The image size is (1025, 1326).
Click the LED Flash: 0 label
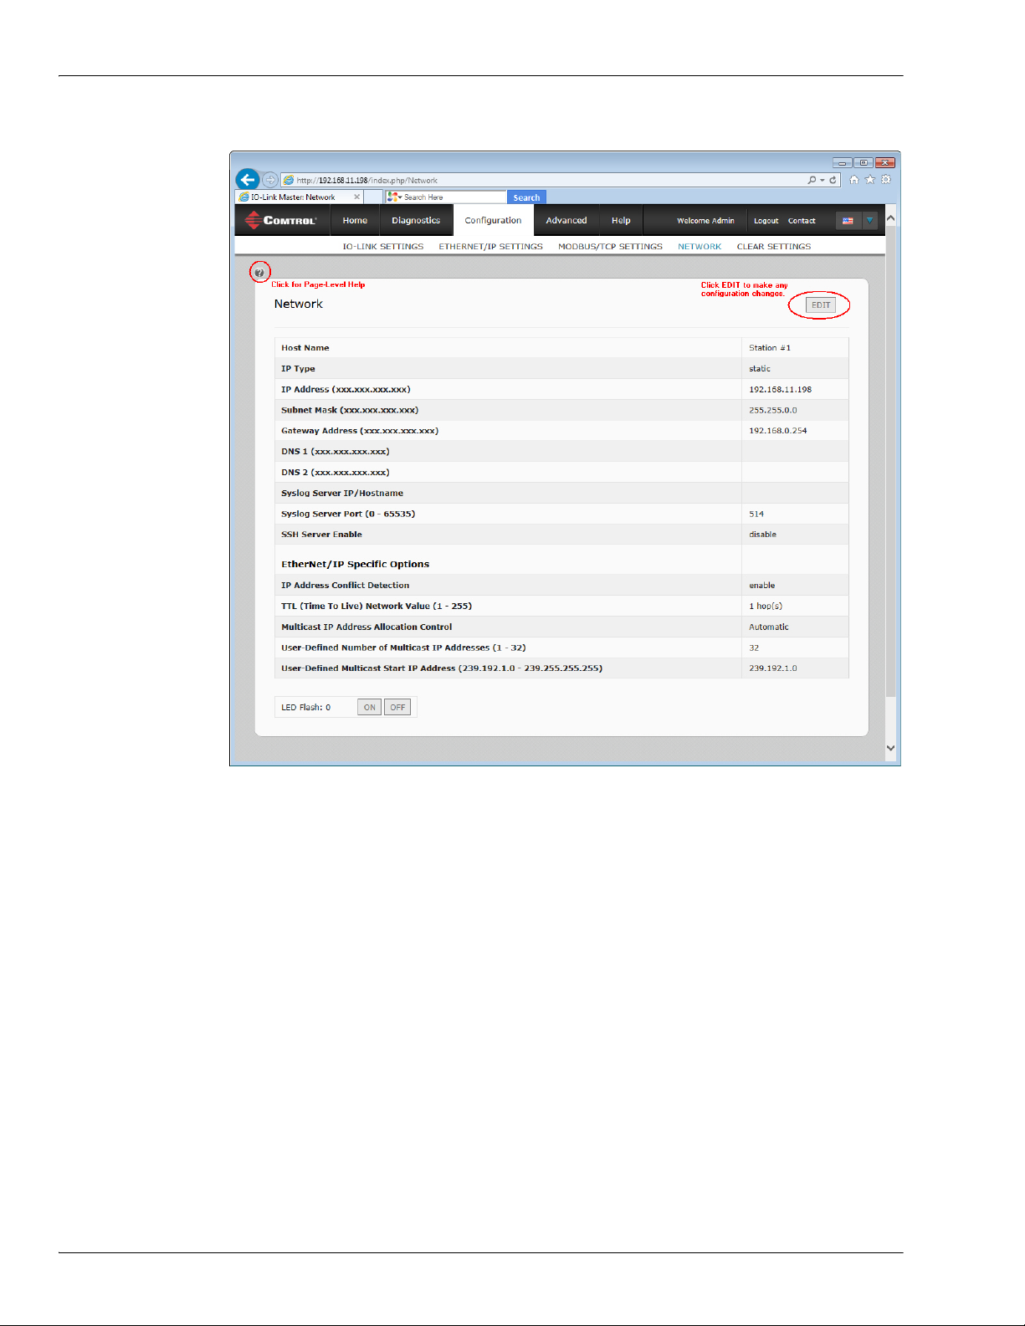pos(306,708)
